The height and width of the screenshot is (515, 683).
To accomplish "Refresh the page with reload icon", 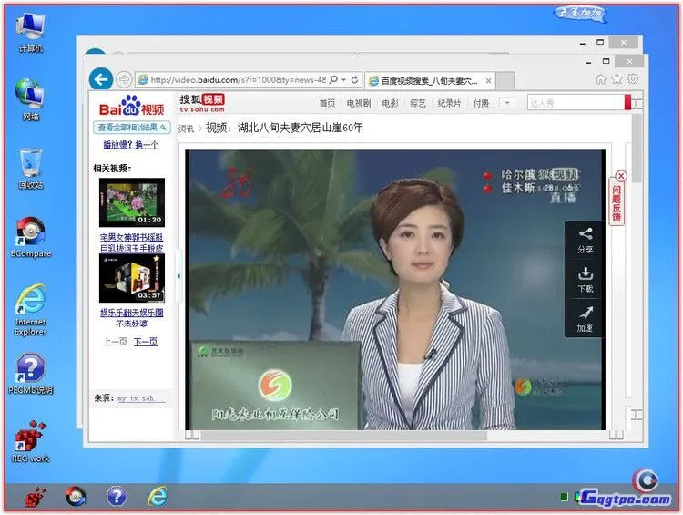I will tap(354, 80).
